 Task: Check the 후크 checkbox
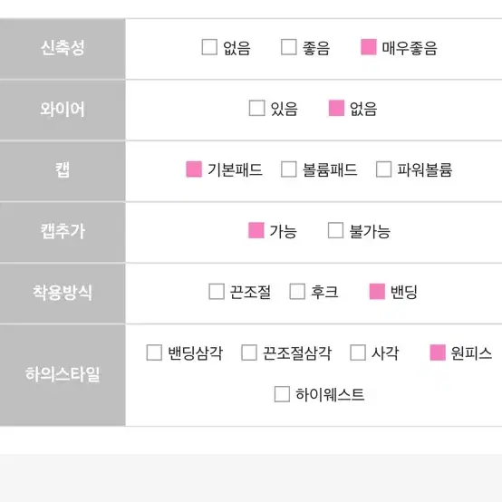point(297,292)
